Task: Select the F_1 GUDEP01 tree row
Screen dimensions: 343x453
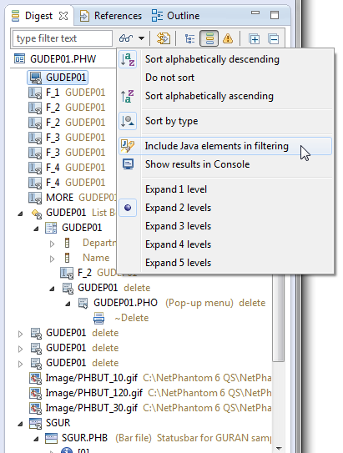Action: click(67, 93)
